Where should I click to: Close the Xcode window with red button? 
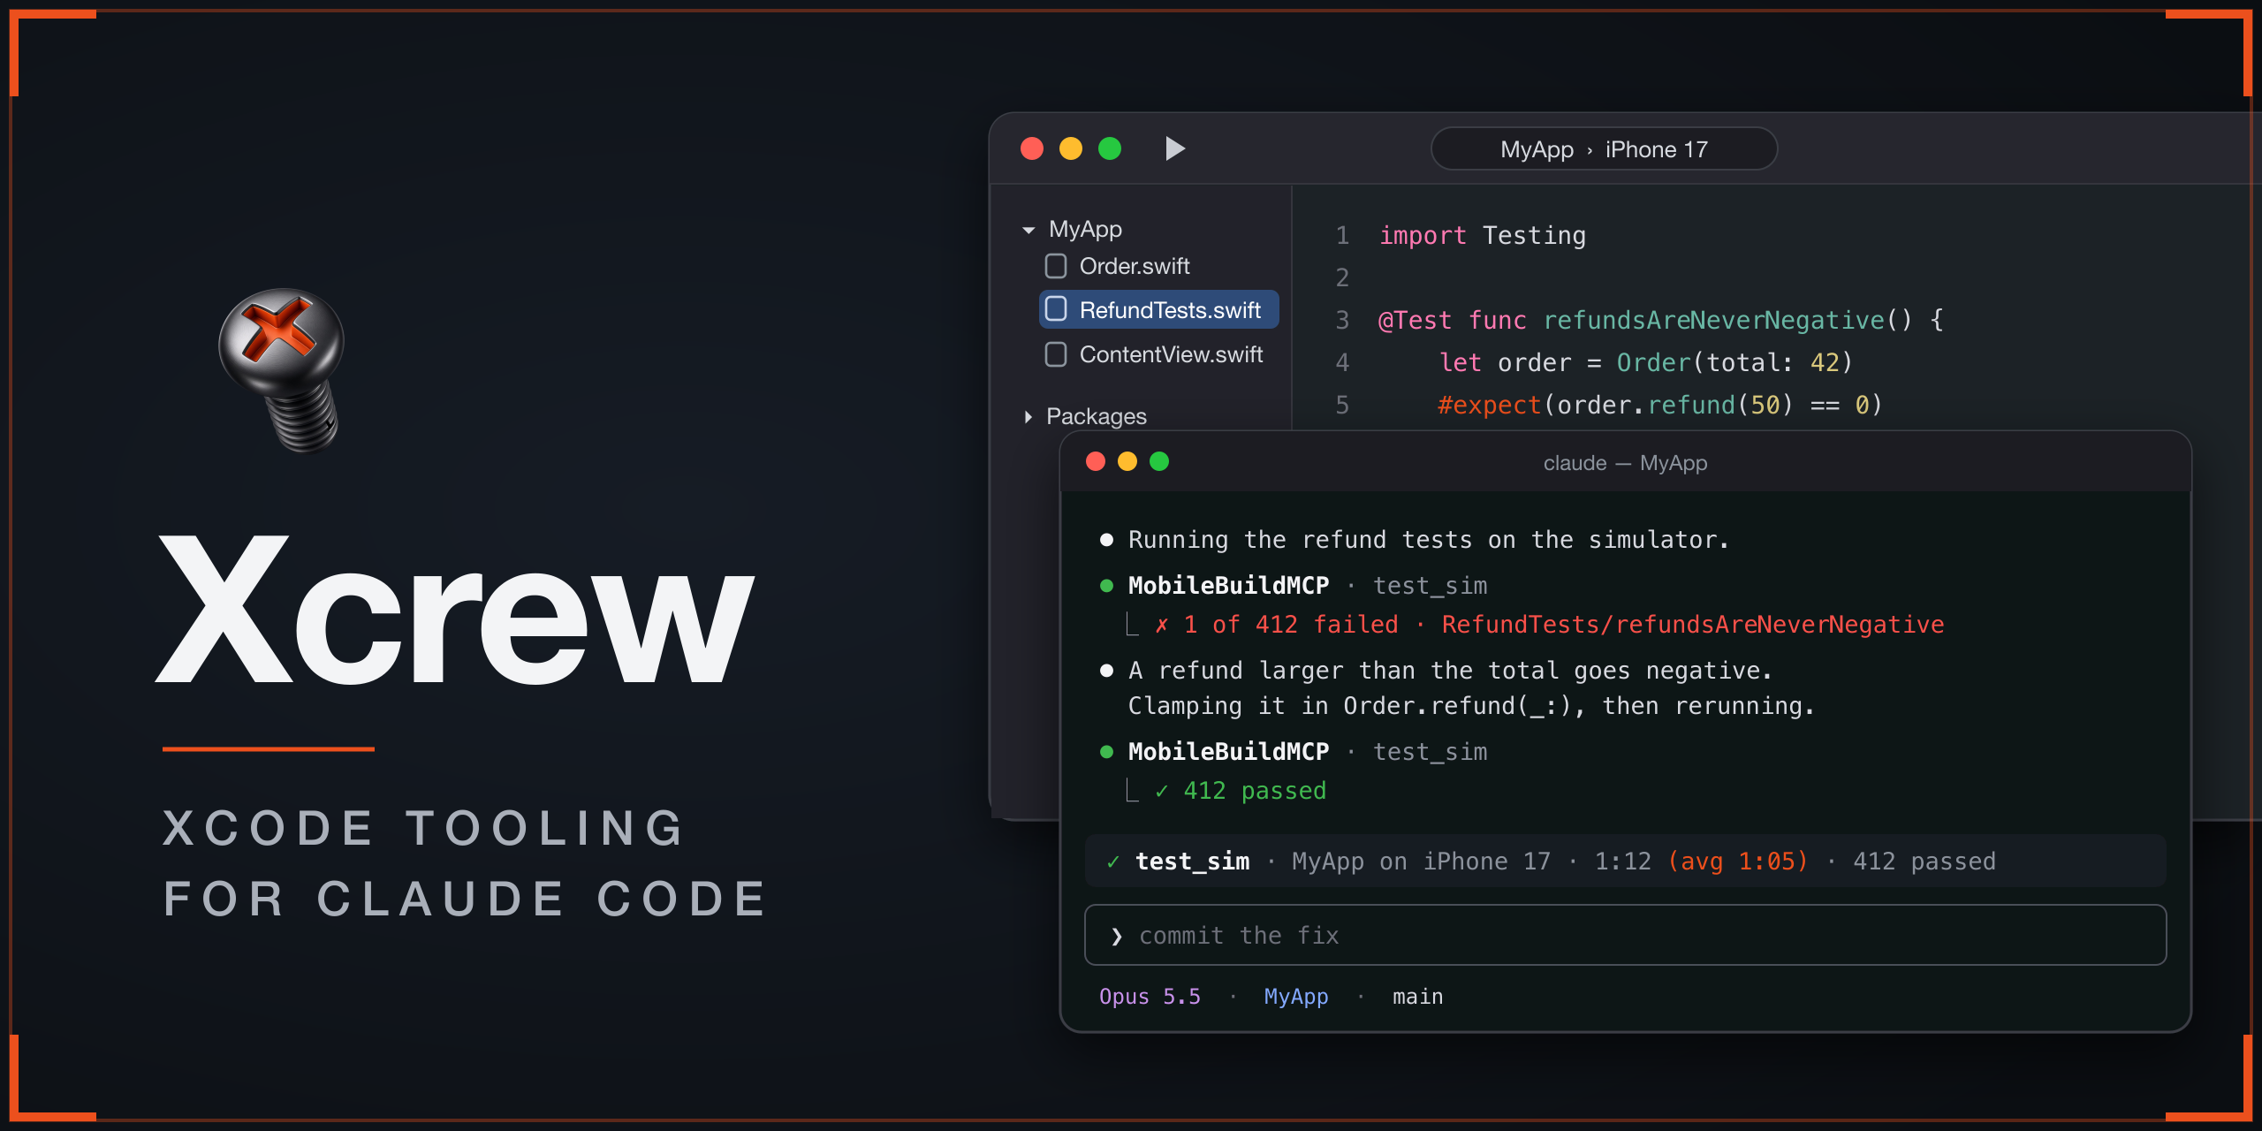(x=1032, y=148)
